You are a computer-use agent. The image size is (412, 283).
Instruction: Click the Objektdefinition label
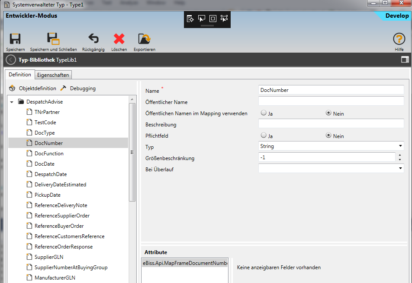38,88
